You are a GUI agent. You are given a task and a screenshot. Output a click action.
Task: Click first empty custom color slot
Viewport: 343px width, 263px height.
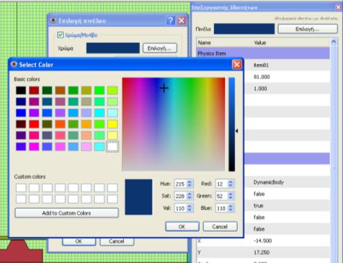[x=21, y=188]
